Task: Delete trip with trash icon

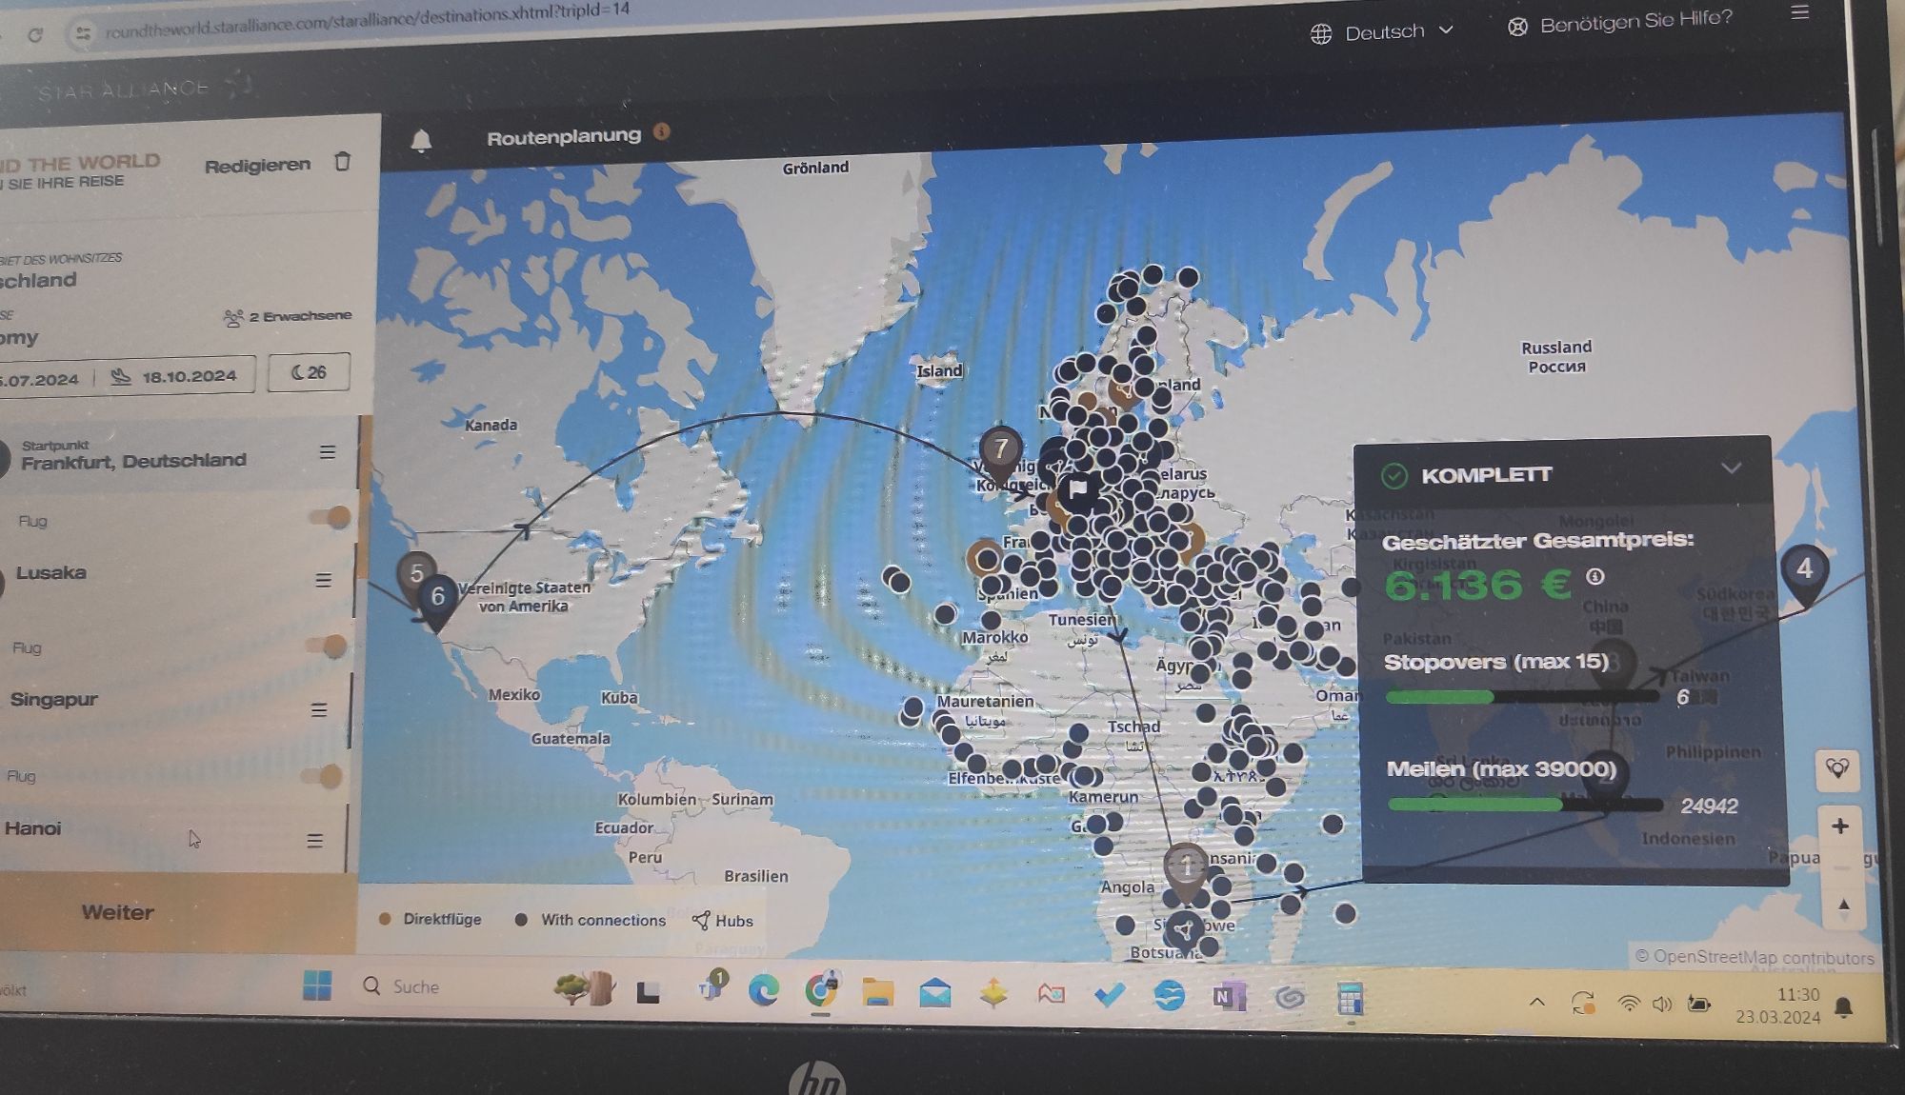Action: (x=343, y=162)
